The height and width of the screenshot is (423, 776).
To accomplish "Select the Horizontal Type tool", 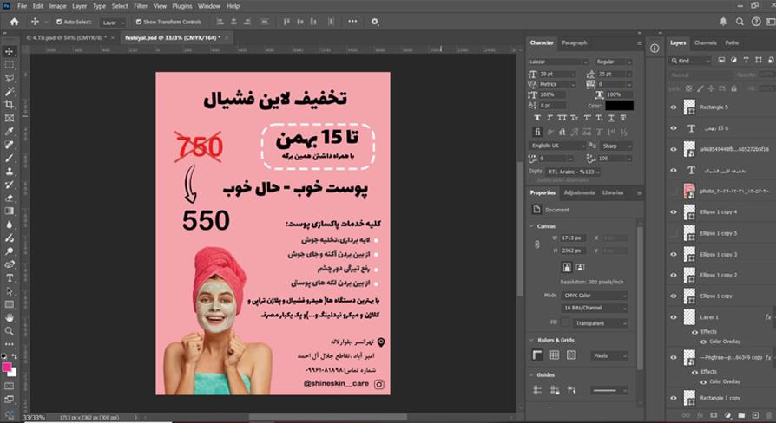I will [x=10, y=278].
